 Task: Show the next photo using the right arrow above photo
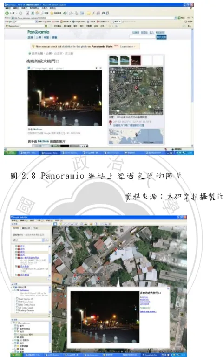point(100,68)
